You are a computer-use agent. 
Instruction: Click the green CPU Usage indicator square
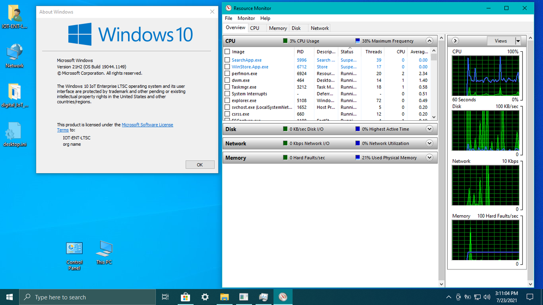point(285,41)
